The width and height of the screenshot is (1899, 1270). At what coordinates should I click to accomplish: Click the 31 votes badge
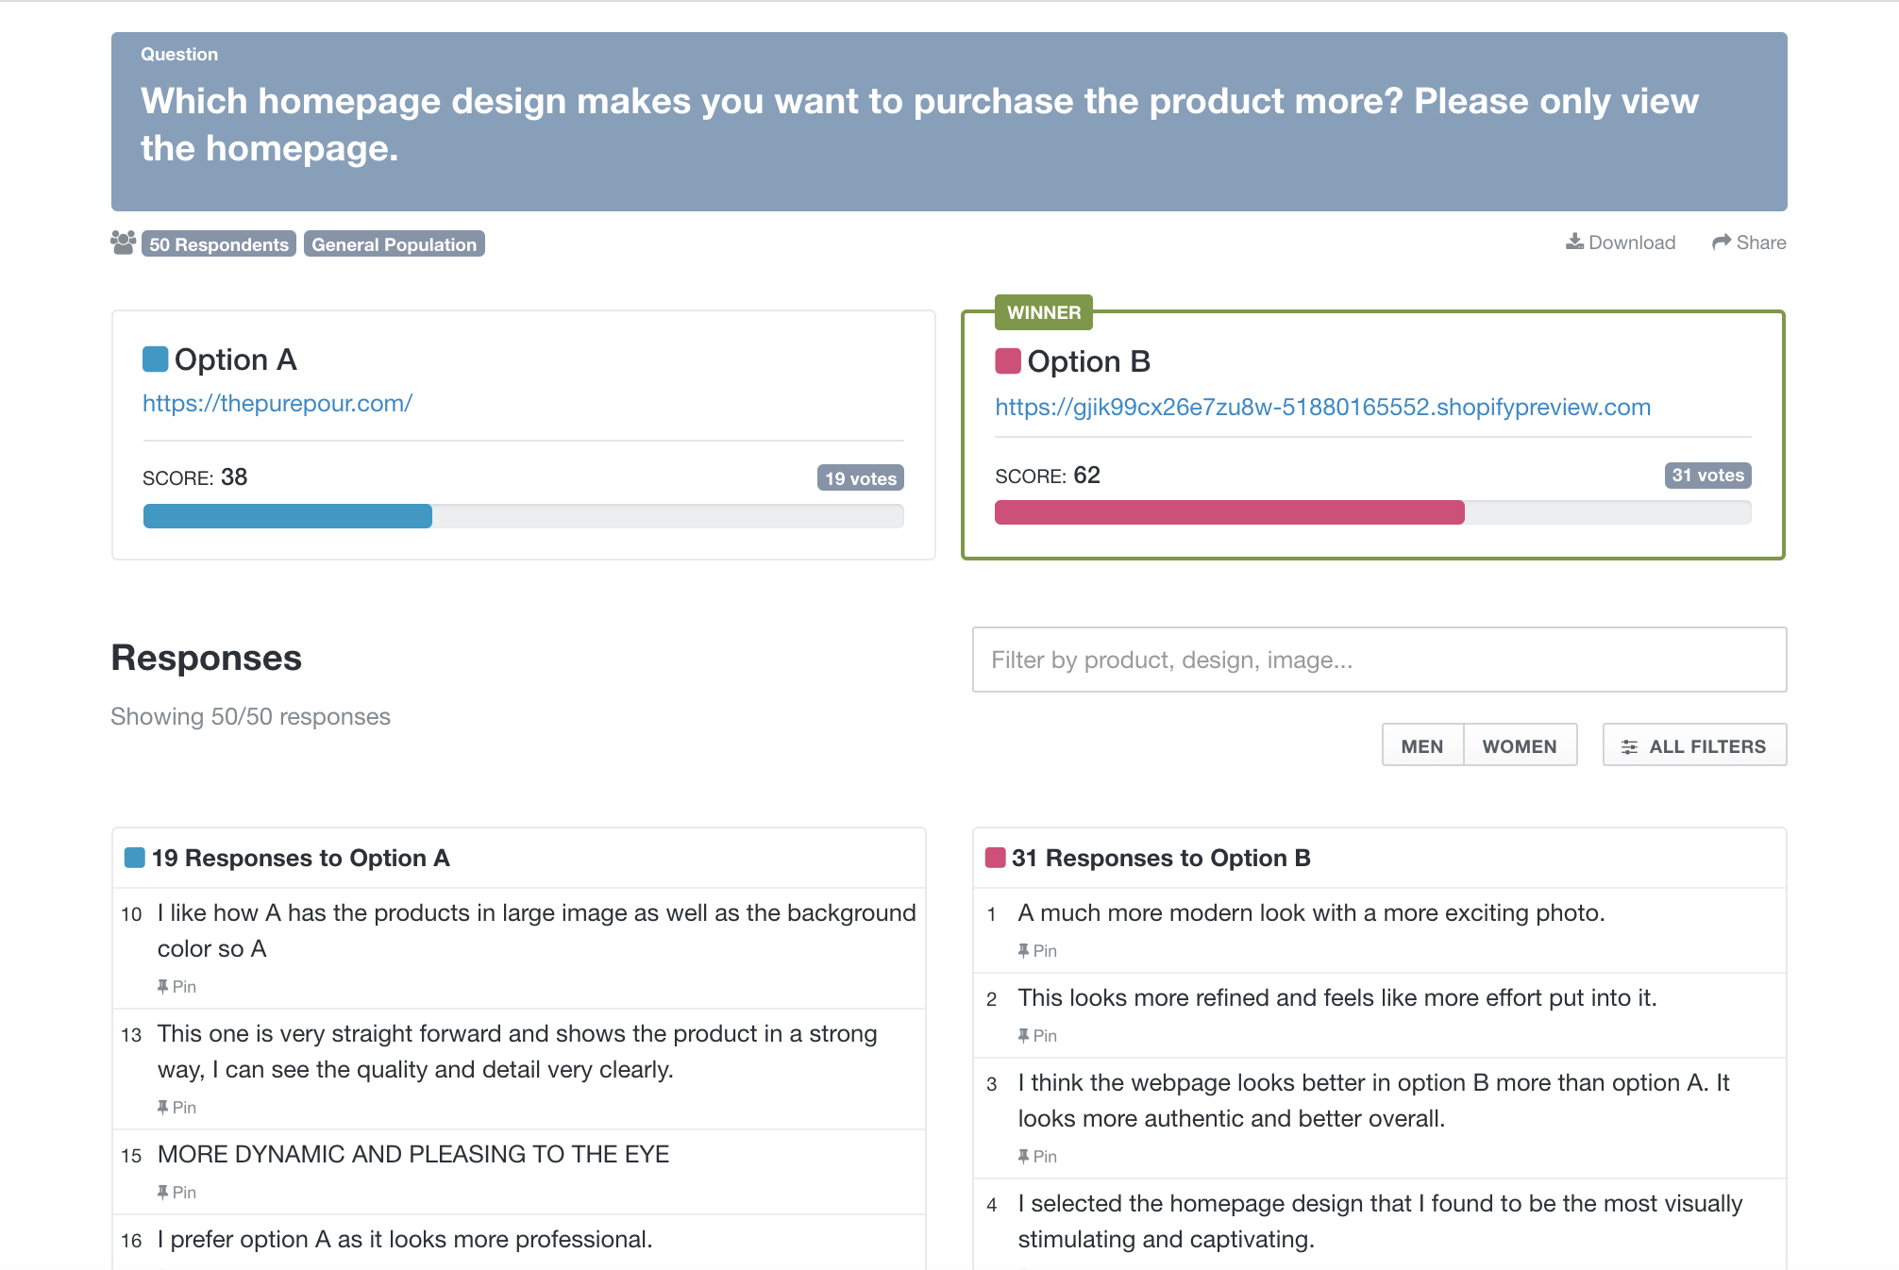1707,476
